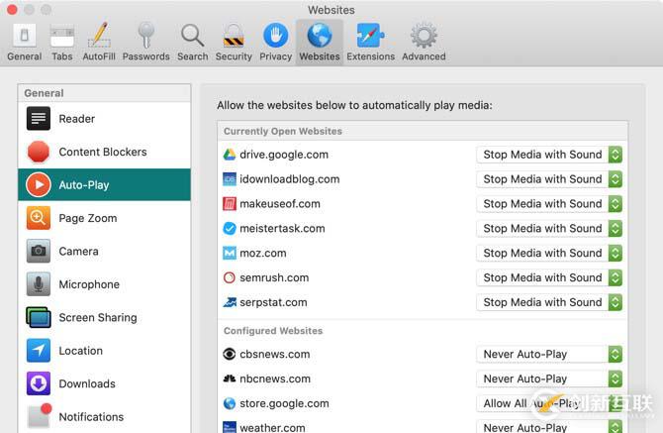Open the AutoFill preferences pane
Image resolution: width=663 pixels, height=433 pixels.
[x=99, y=42]
